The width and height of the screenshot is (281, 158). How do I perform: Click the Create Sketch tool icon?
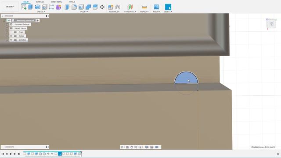tap(24, 7)
